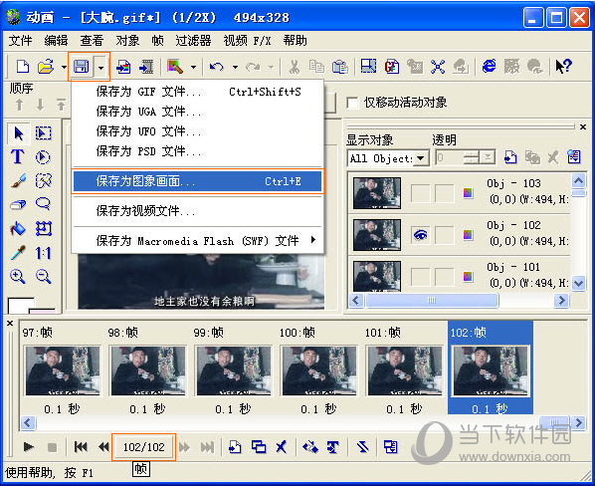Open the Open-file dropdown arrow

pyautogui.click(x=64, y=67)
